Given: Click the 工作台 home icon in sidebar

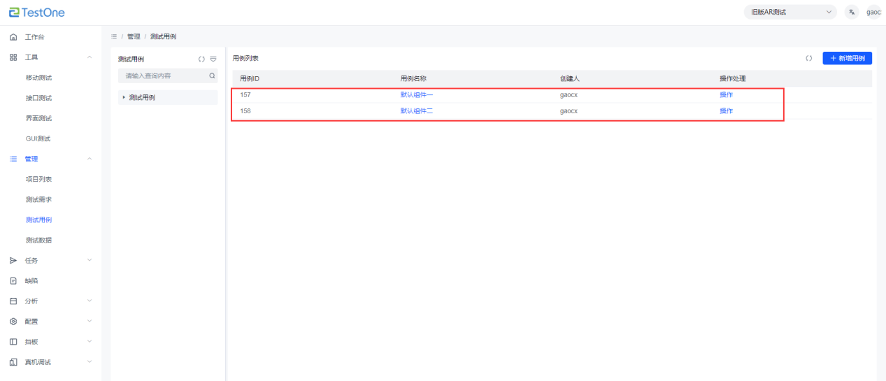Looking at the screenshot, I should (13, 37).
